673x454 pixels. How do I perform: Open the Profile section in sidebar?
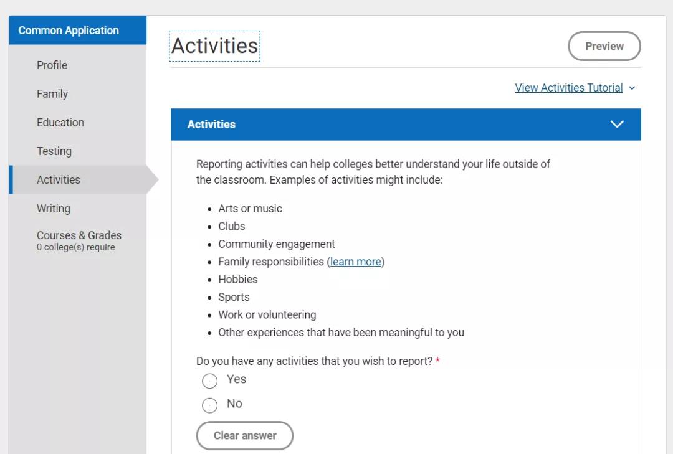click(52, 65)
